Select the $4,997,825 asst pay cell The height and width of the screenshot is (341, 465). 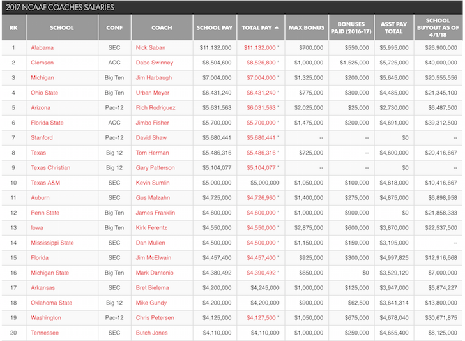(x=394, y=258)
